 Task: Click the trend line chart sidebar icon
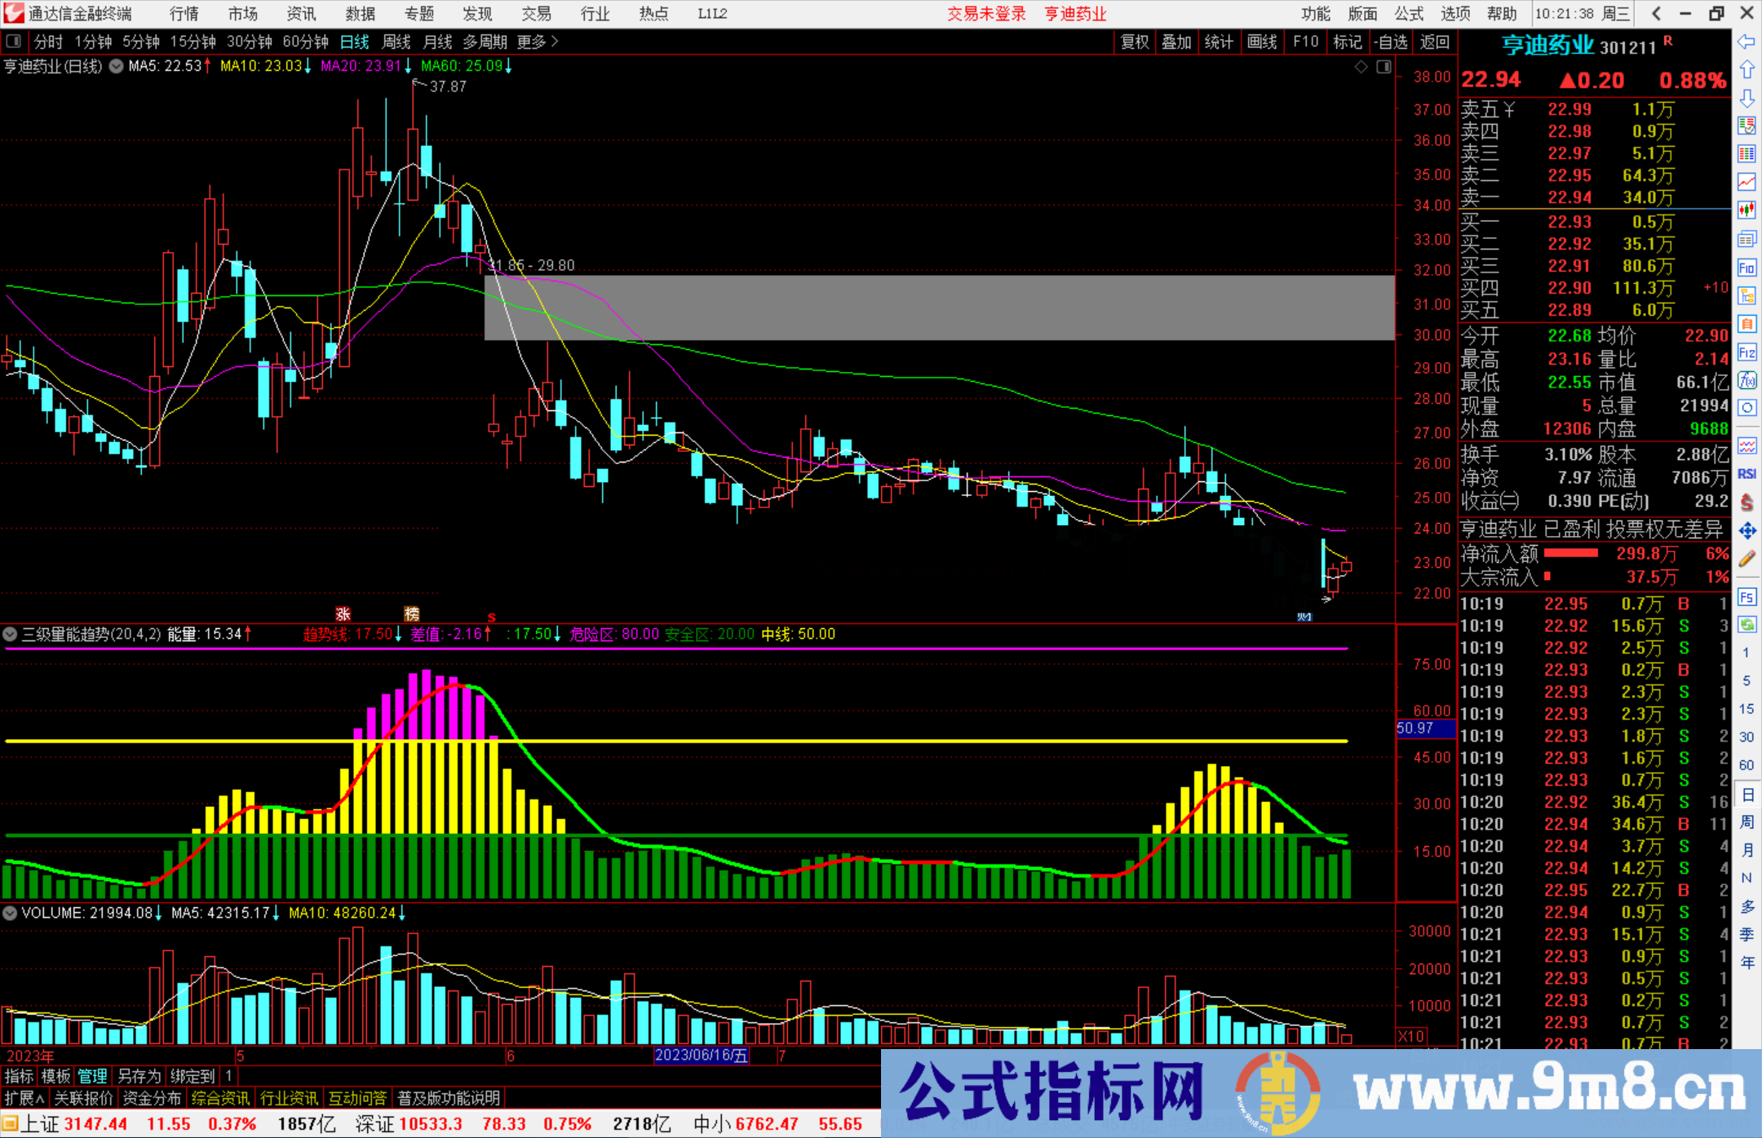point(1747,182)
